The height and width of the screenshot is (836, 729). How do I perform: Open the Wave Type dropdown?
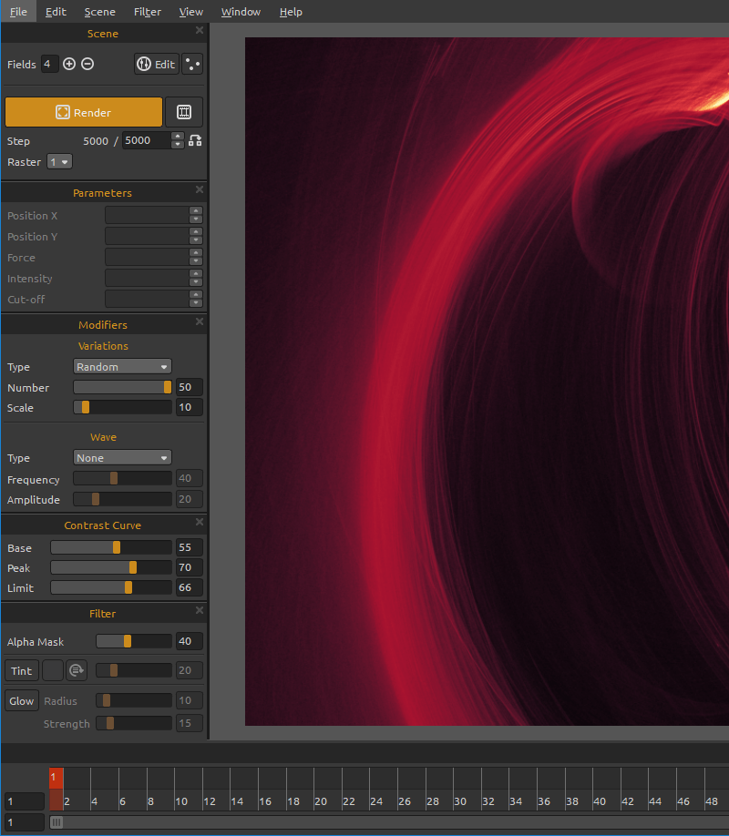coord(122,457)
